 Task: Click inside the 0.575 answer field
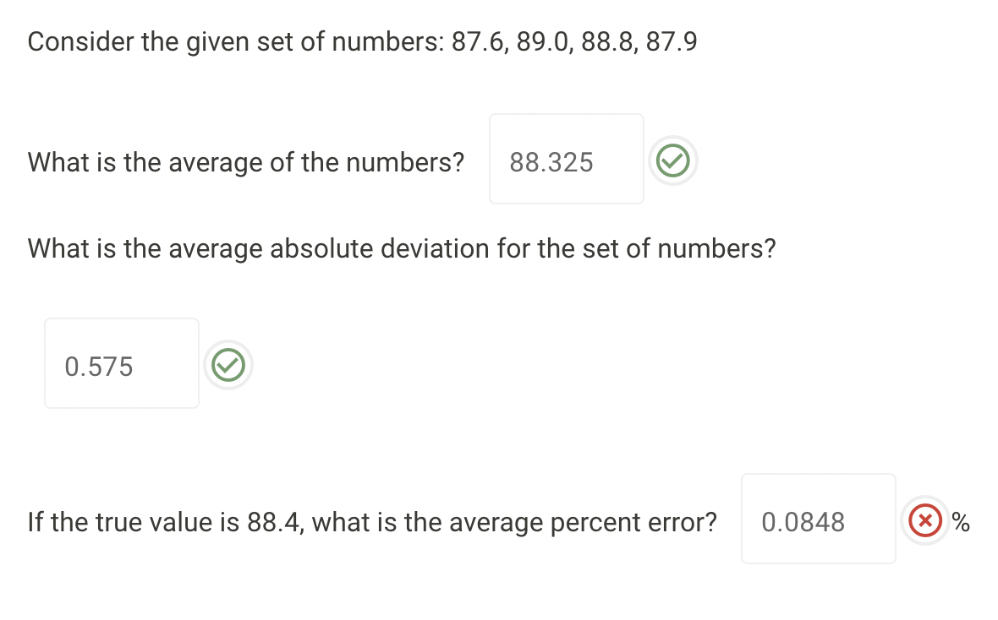point(121,362)
